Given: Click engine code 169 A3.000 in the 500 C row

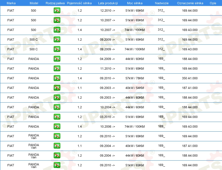Looking at the screenshot, I should (x=190, y=49).
